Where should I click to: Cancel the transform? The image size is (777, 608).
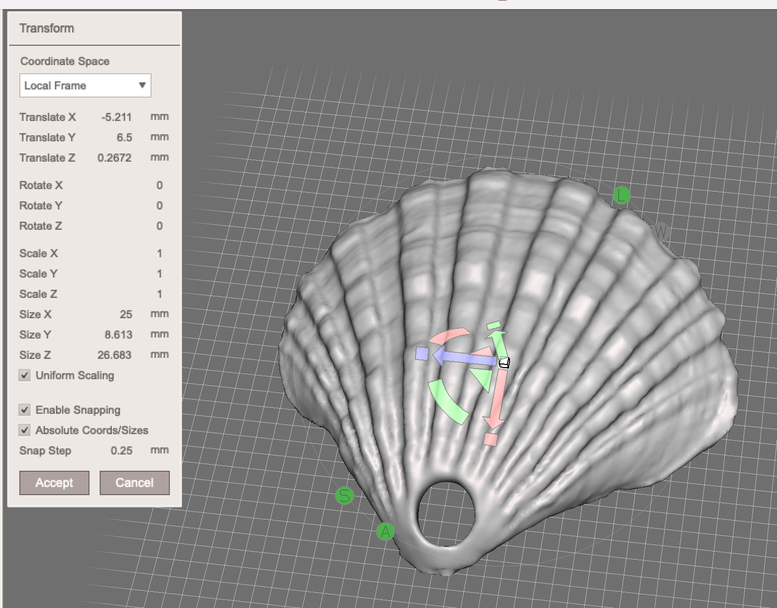coord(135,482)
